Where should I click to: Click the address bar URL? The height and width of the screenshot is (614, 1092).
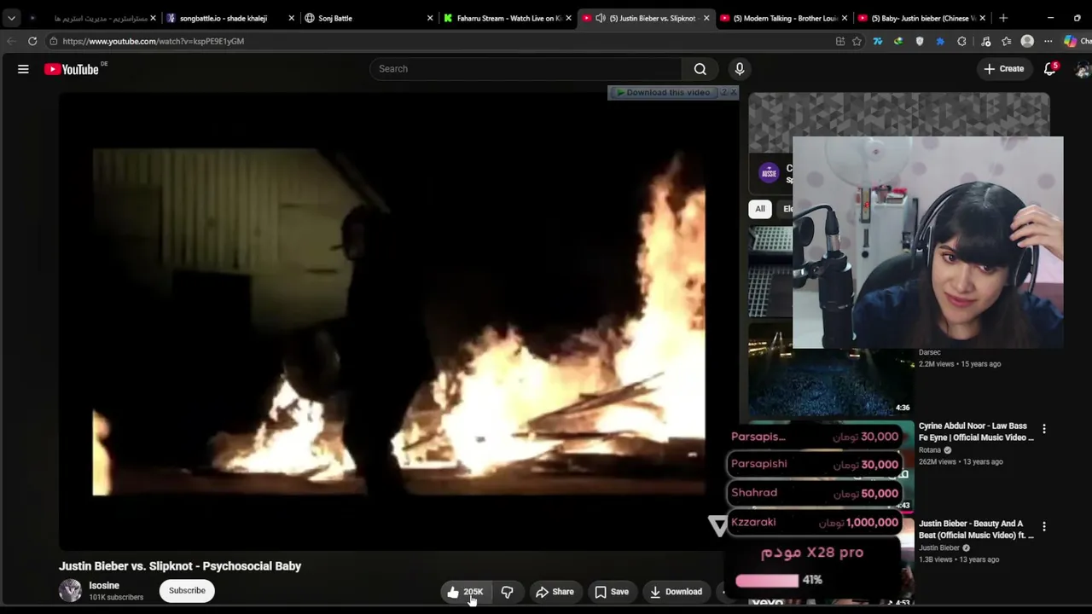[154, 41]
